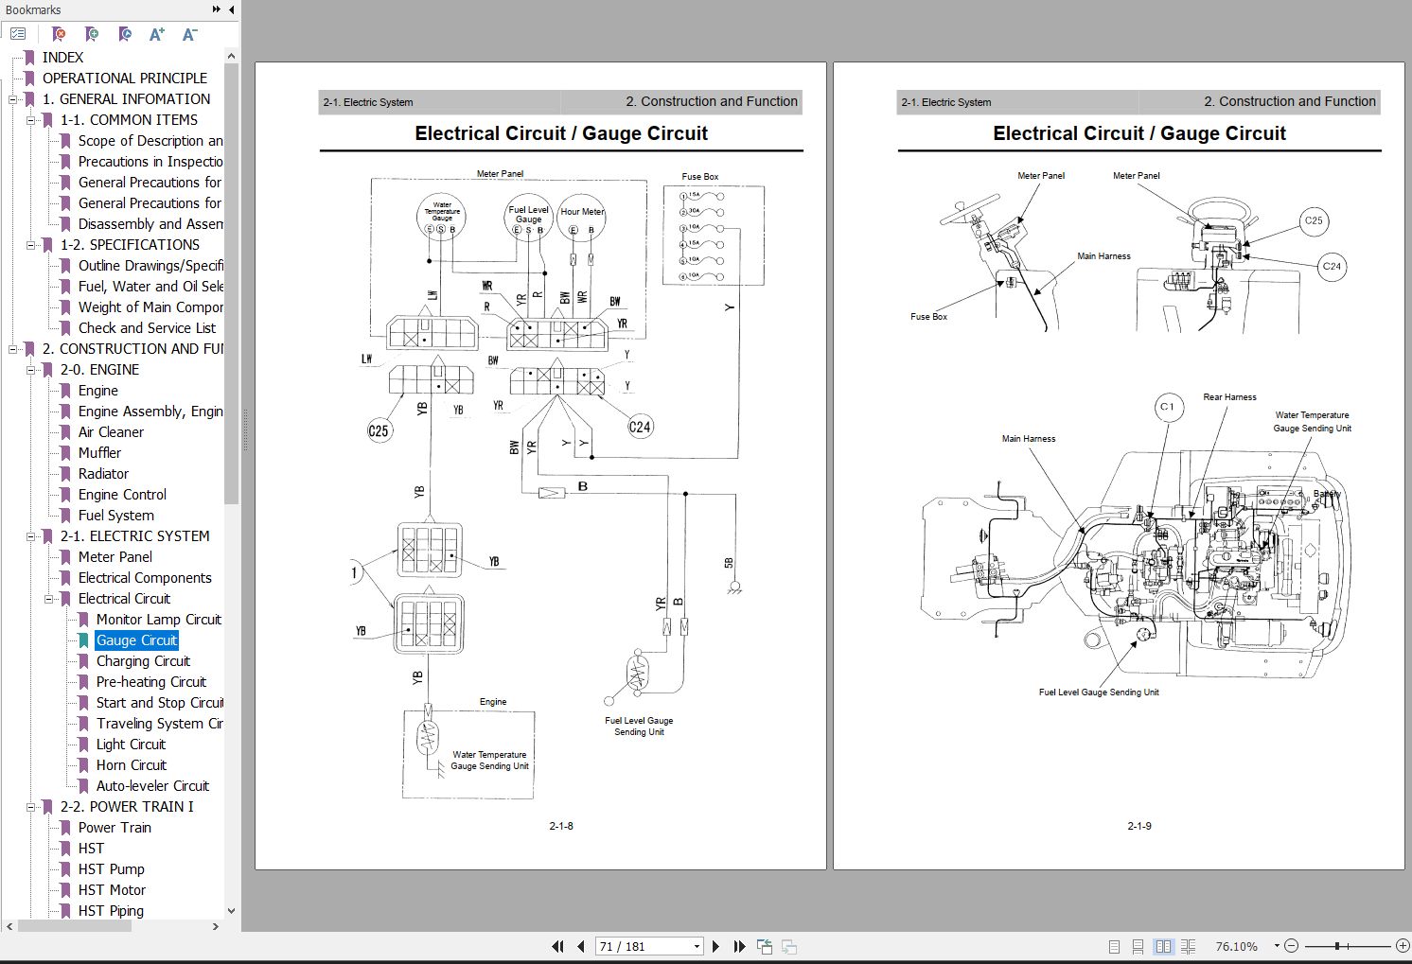
Task: Delete the selected bookmark
Action: [x=57, y=33]
